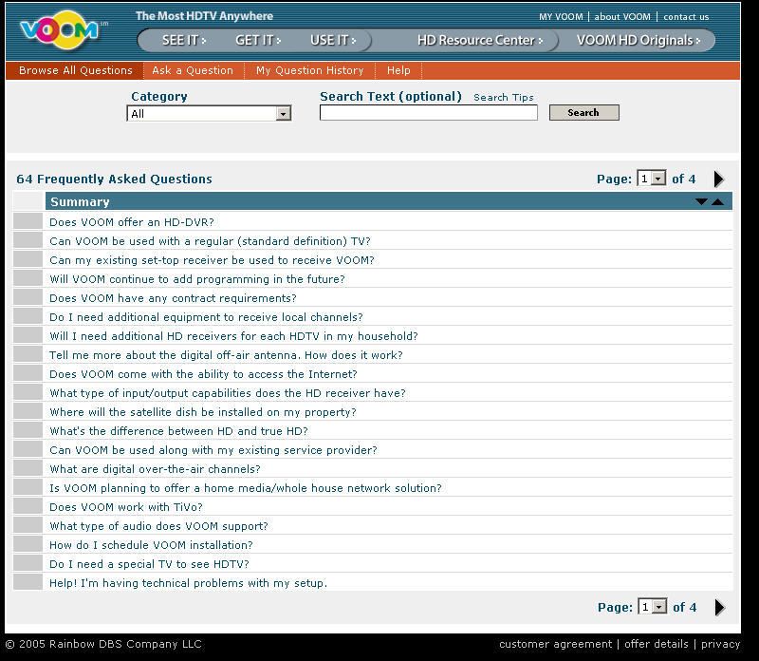Open the MY VOOM link

click(x=561, y=16)
